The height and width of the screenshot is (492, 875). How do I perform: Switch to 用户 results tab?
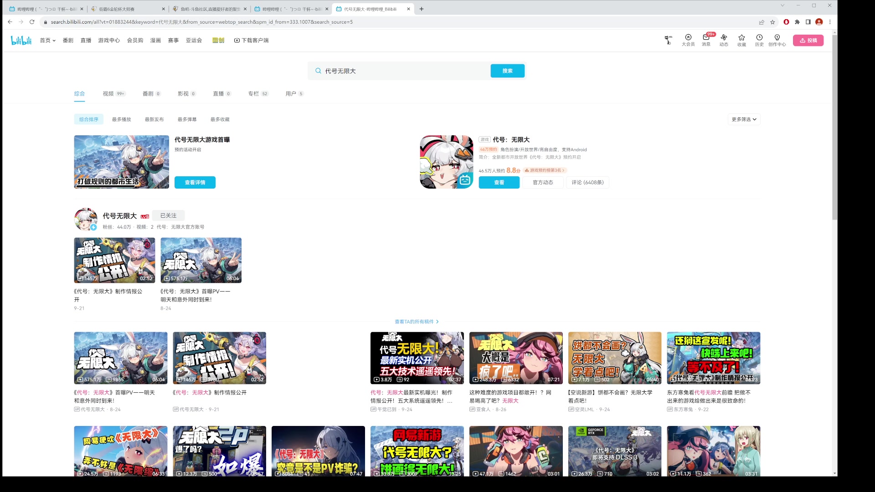[294, 94]
